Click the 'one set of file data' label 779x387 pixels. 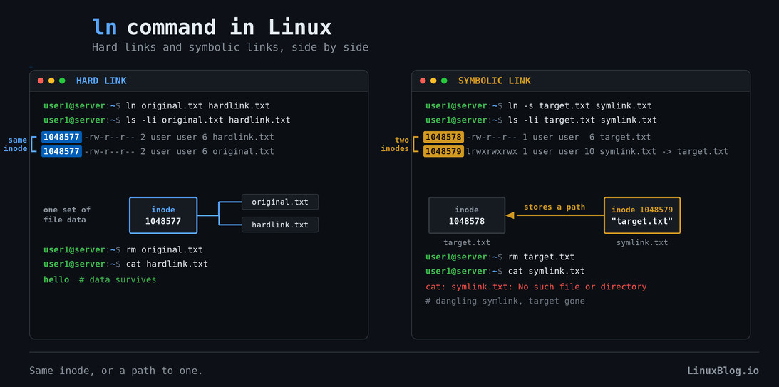[x=67, y=215]
